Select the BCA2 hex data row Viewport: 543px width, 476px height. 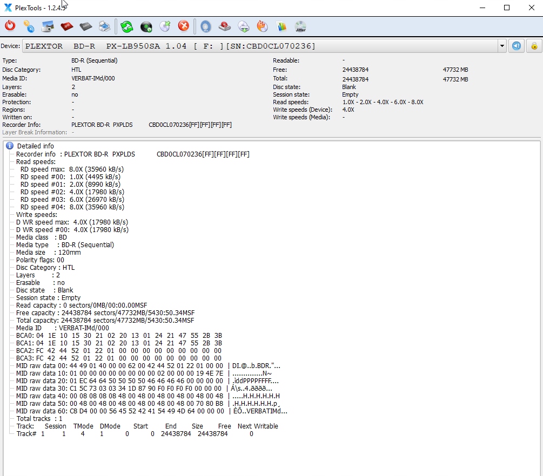pos(119,351)
